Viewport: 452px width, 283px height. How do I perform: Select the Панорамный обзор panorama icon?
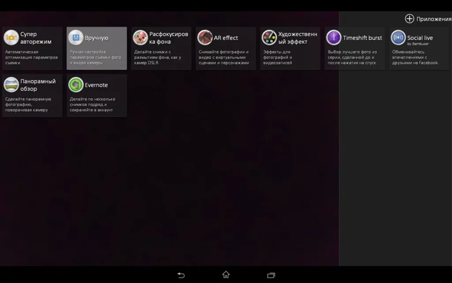click(11, 85)
